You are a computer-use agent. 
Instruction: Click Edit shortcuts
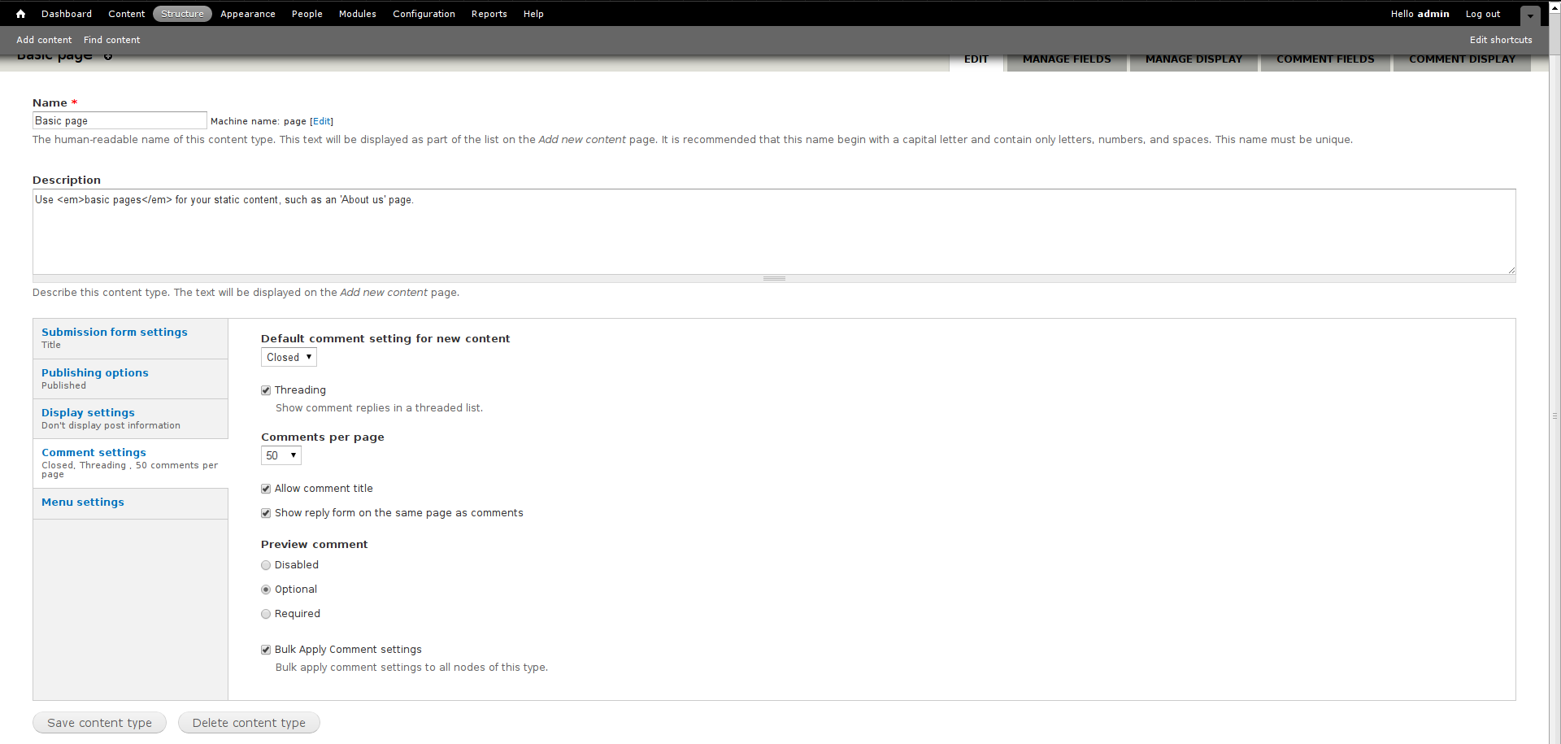pyautogui.click(x=1500, y=39)
